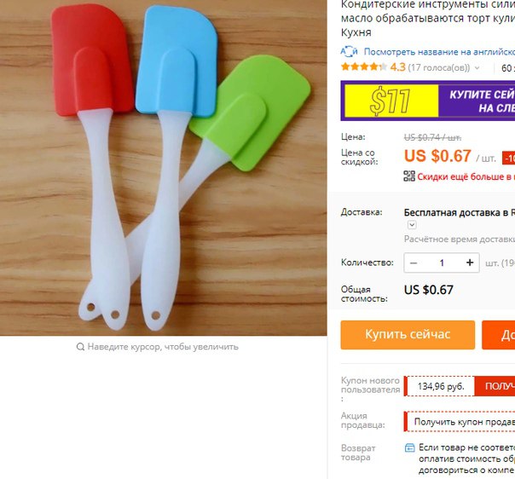Click the spatulas product image

(163, 168)
